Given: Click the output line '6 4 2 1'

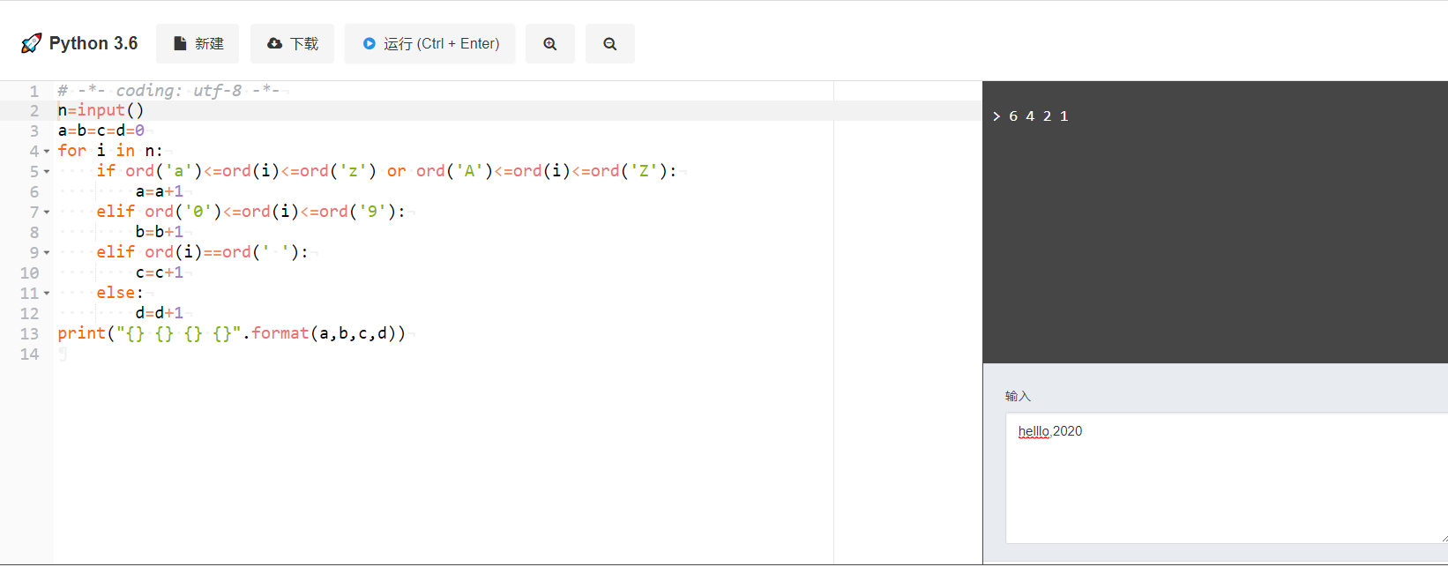Looking at the screenshot, I should pyautogui.click(x=1039, y=116).
